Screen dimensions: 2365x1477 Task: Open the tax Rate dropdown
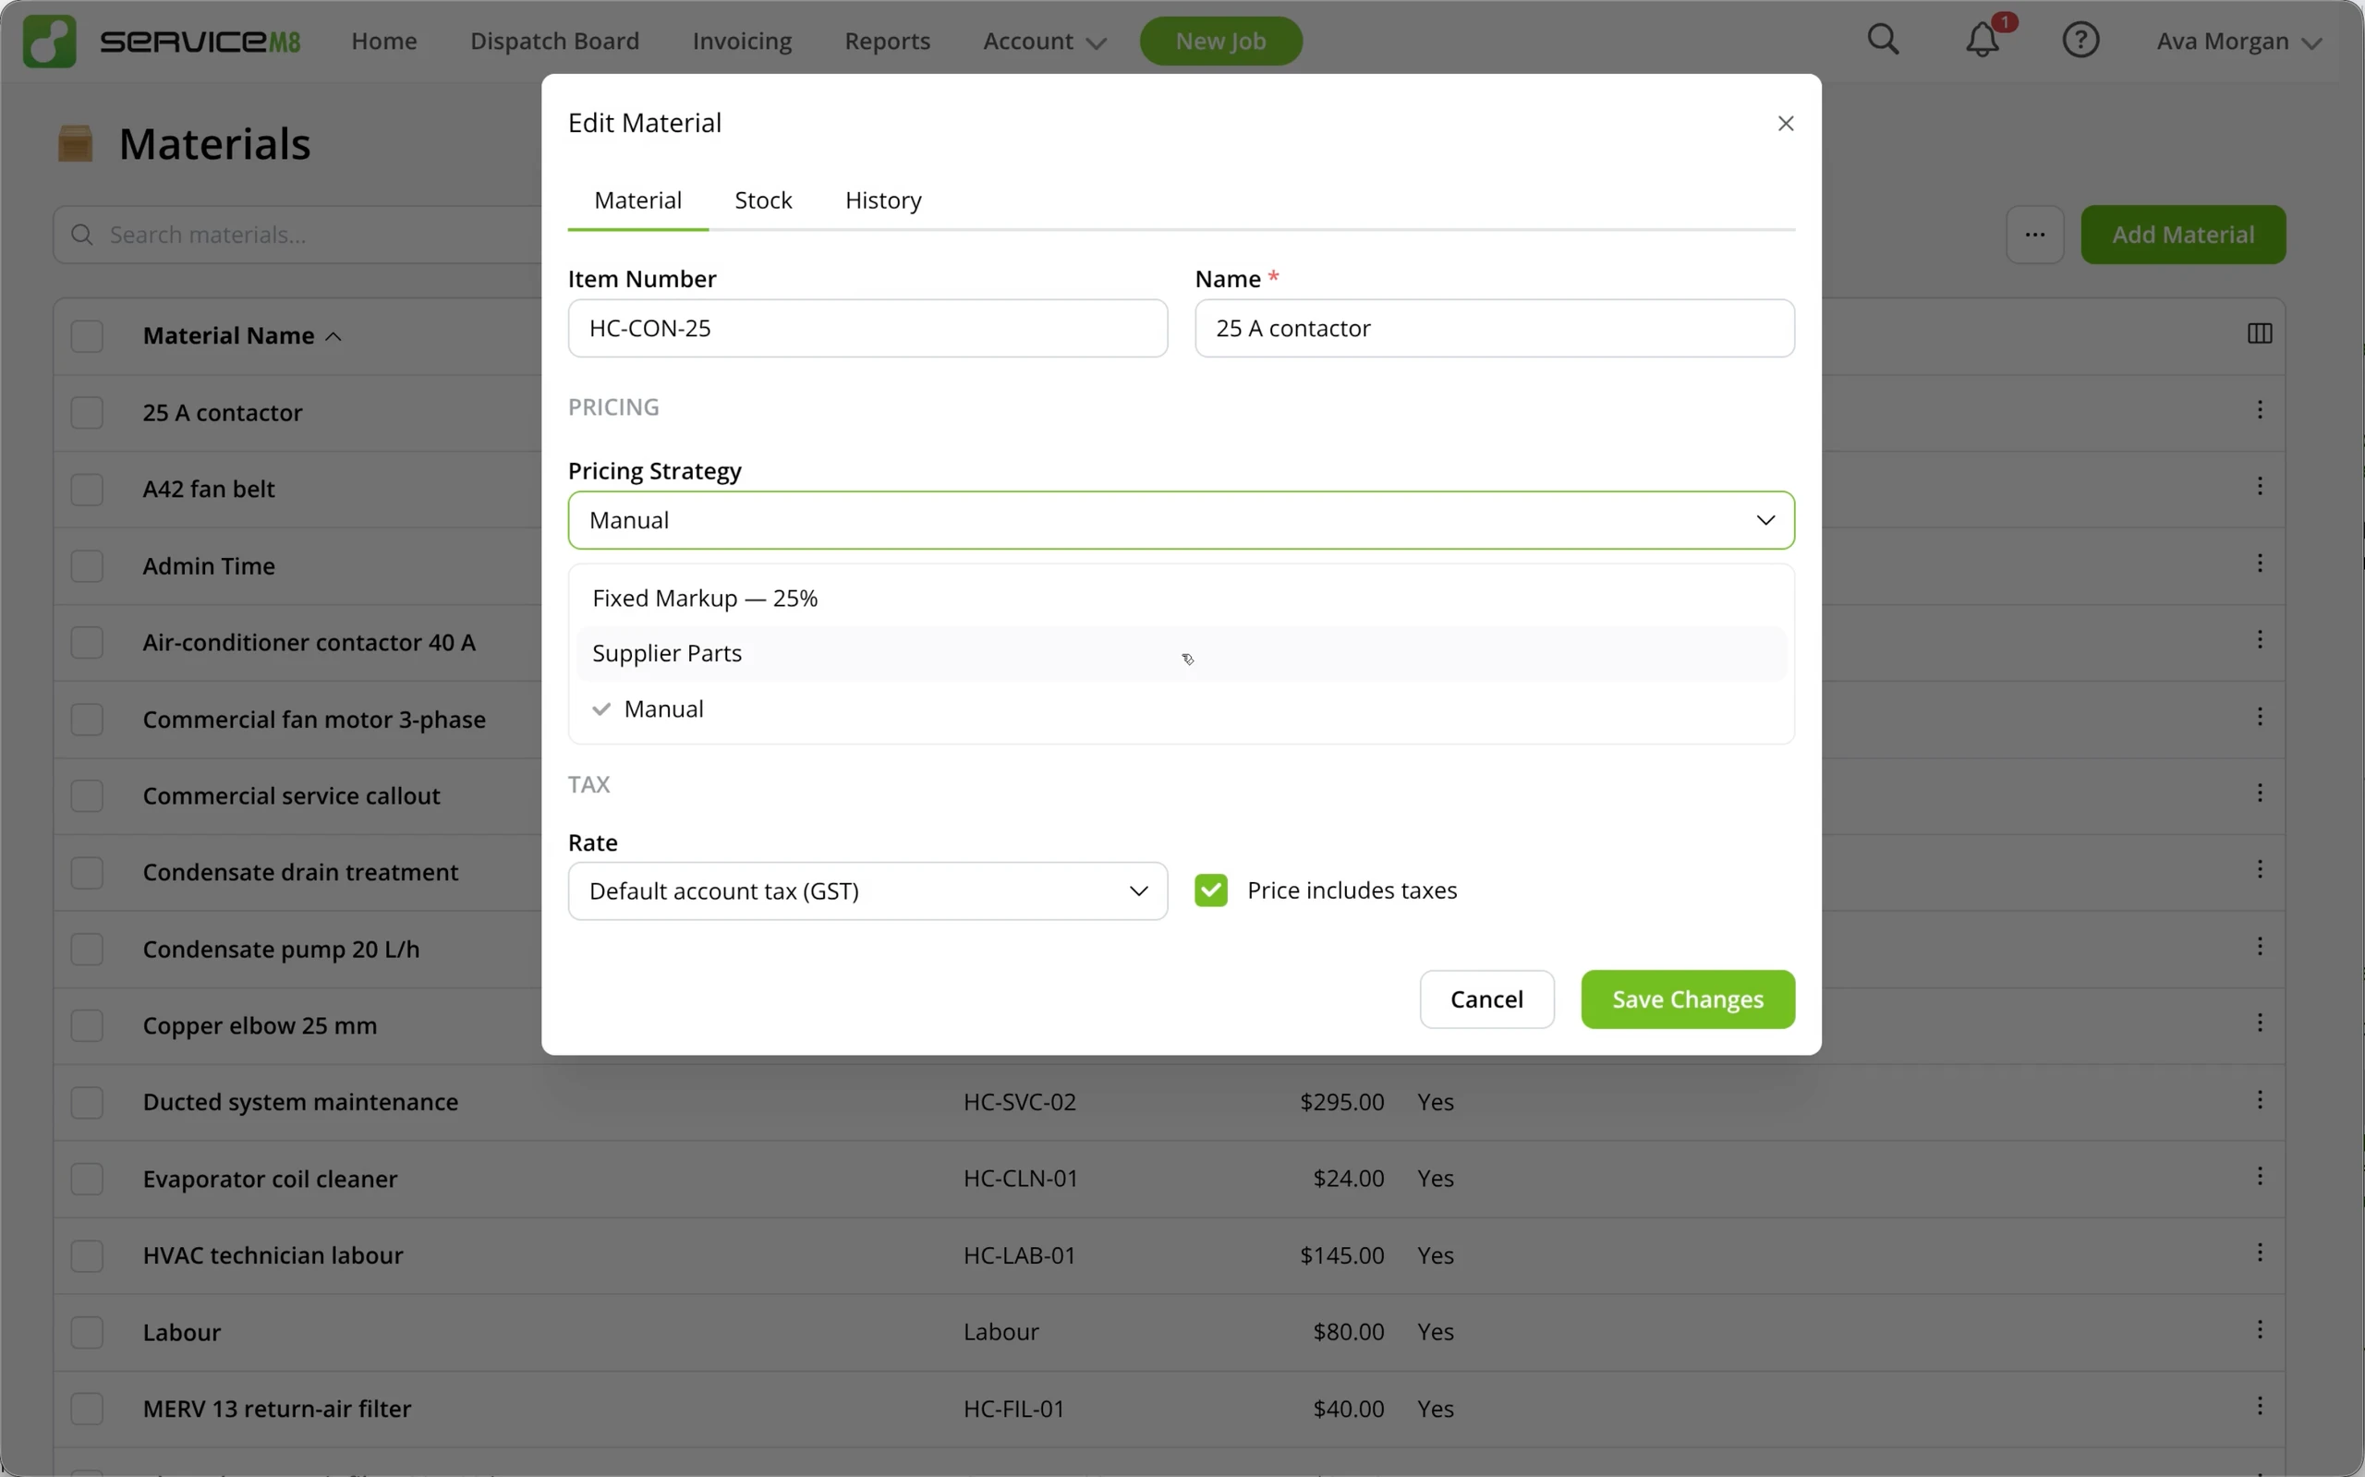tap(867, 890)
